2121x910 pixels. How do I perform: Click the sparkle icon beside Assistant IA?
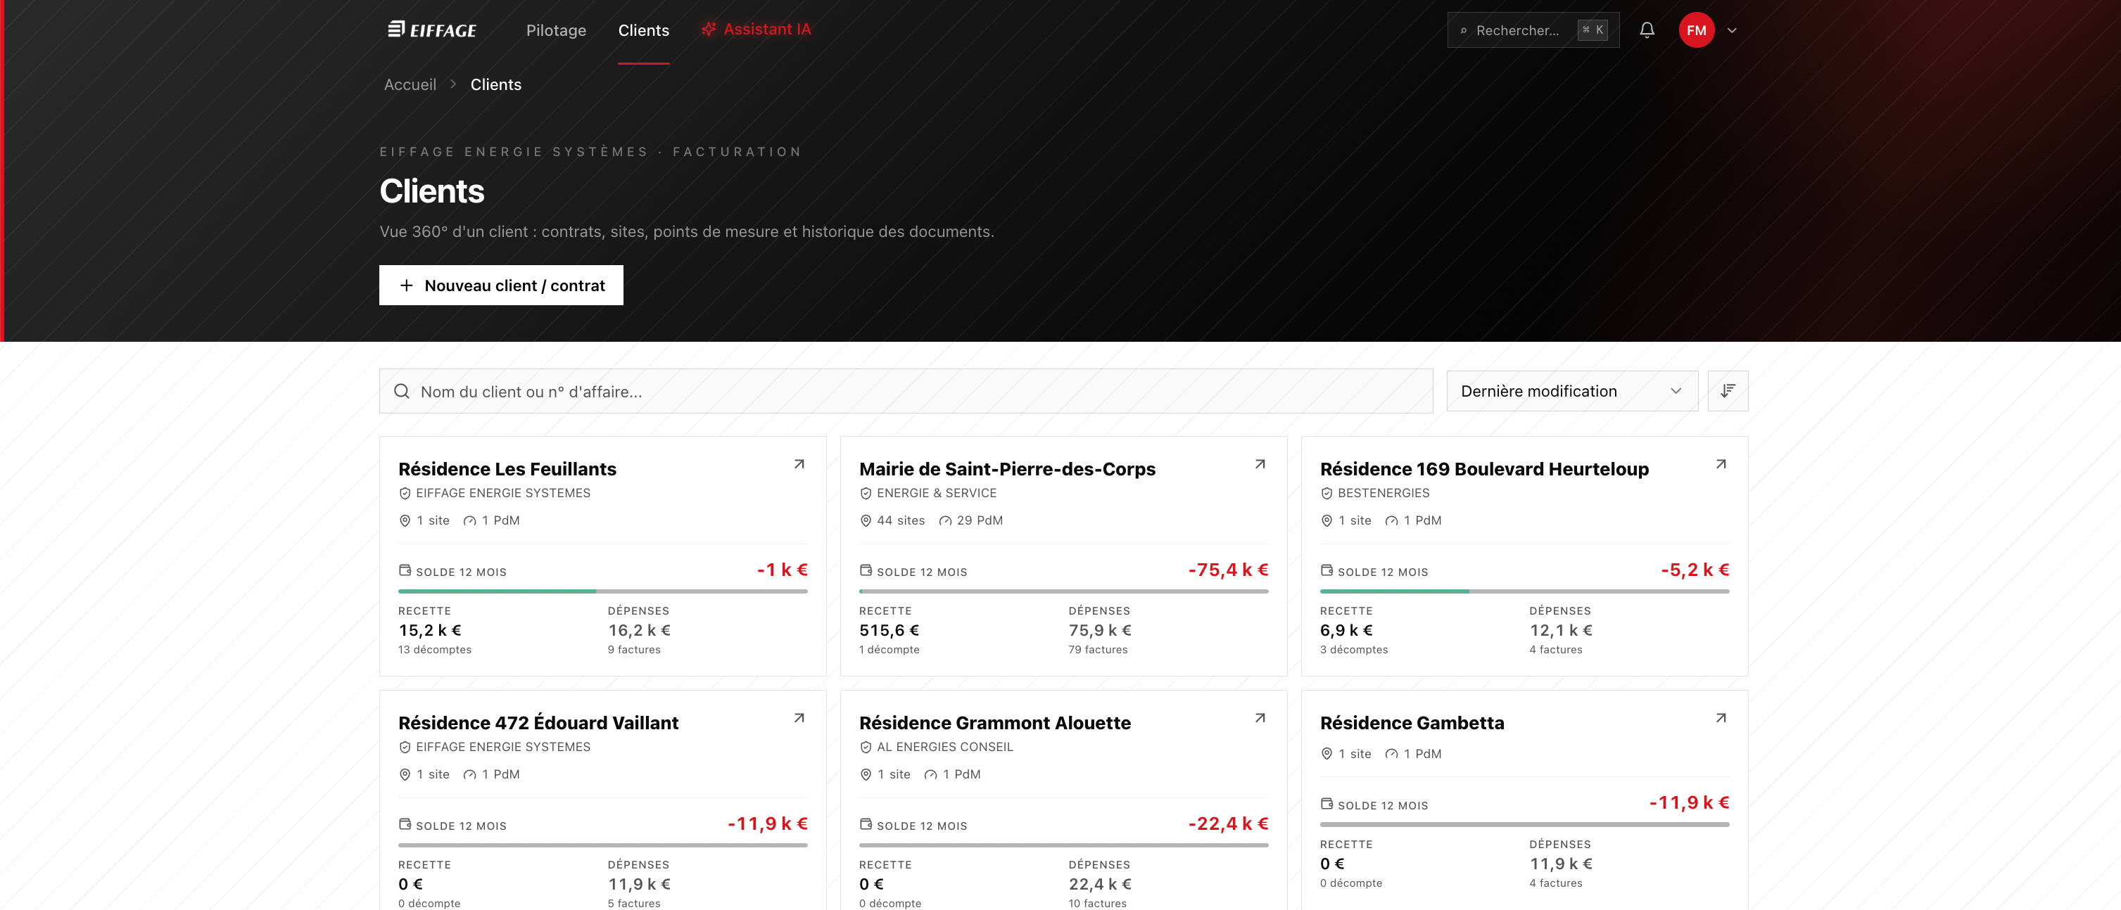(708, 30)
